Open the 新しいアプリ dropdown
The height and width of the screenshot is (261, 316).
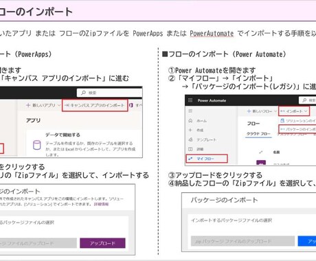coord(43,105)
